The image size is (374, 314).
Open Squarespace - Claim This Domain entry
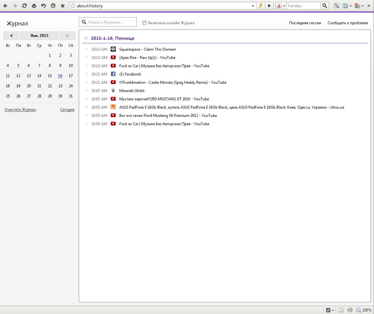[148, 49]
